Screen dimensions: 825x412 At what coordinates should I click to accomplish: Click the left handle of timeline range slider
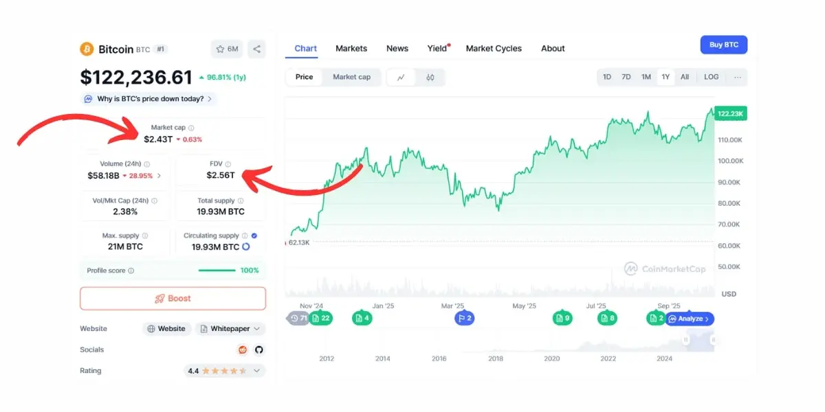(x=686, y=339)
